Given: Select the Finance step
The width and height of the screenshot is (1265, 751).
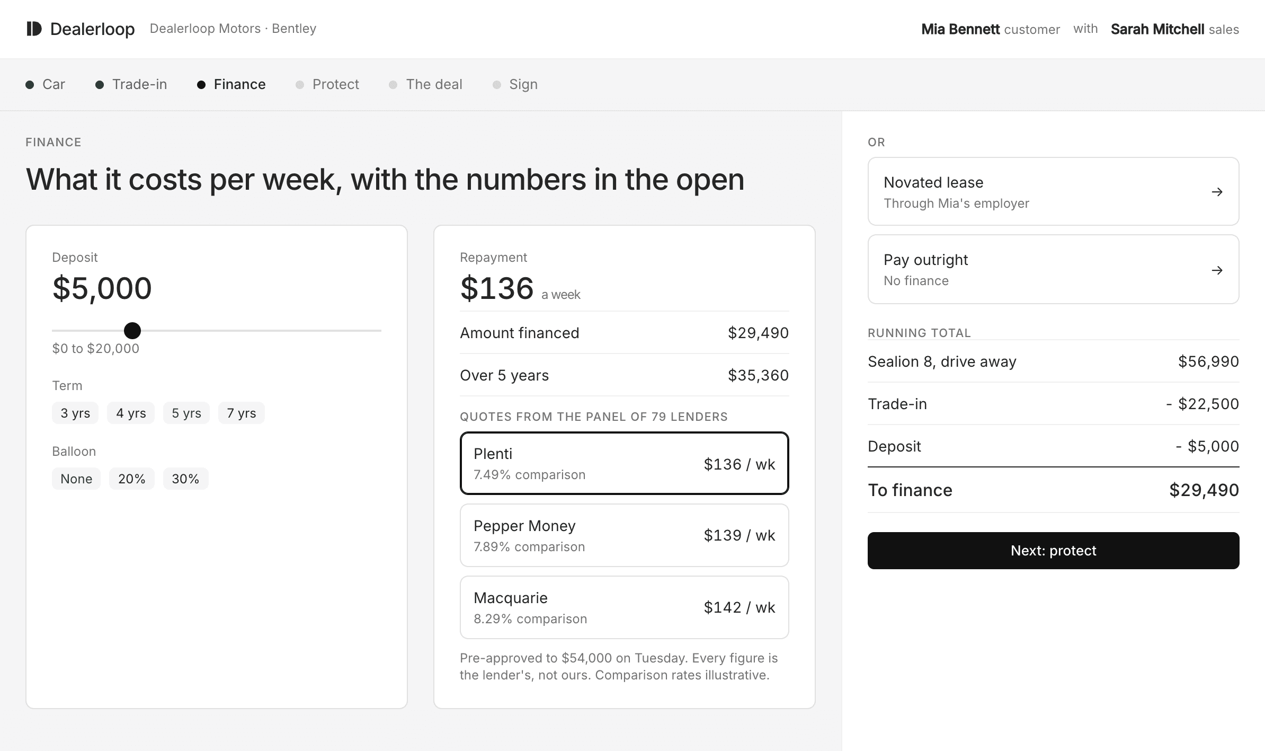Looking at the screenshot, I should pyautogui.click(x=231, y=84).
